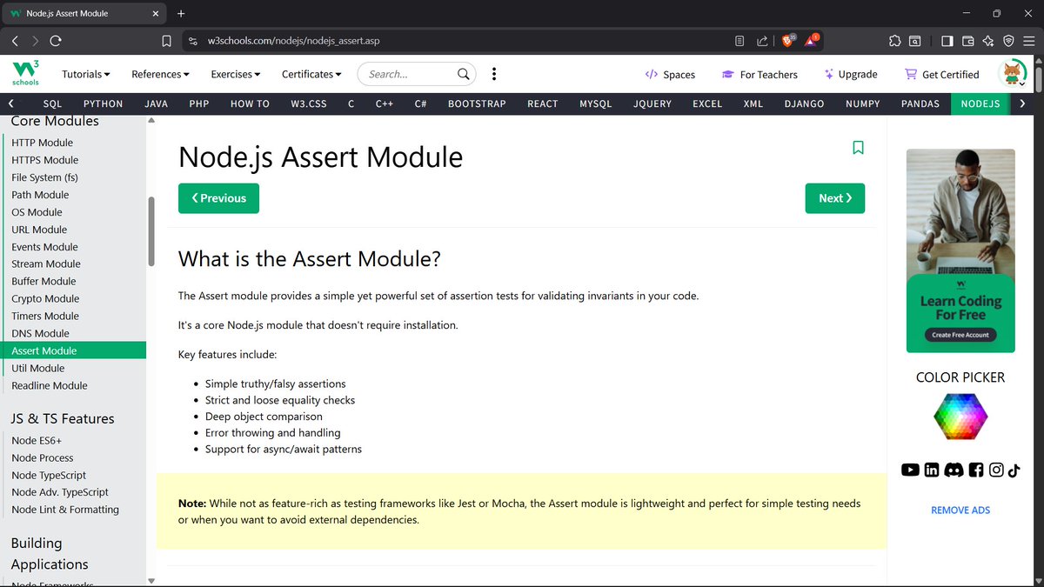Viewport: 1044px width, 587px height.
Task: Open Crypto Module in sidebar
Action: tap(45, 299)
